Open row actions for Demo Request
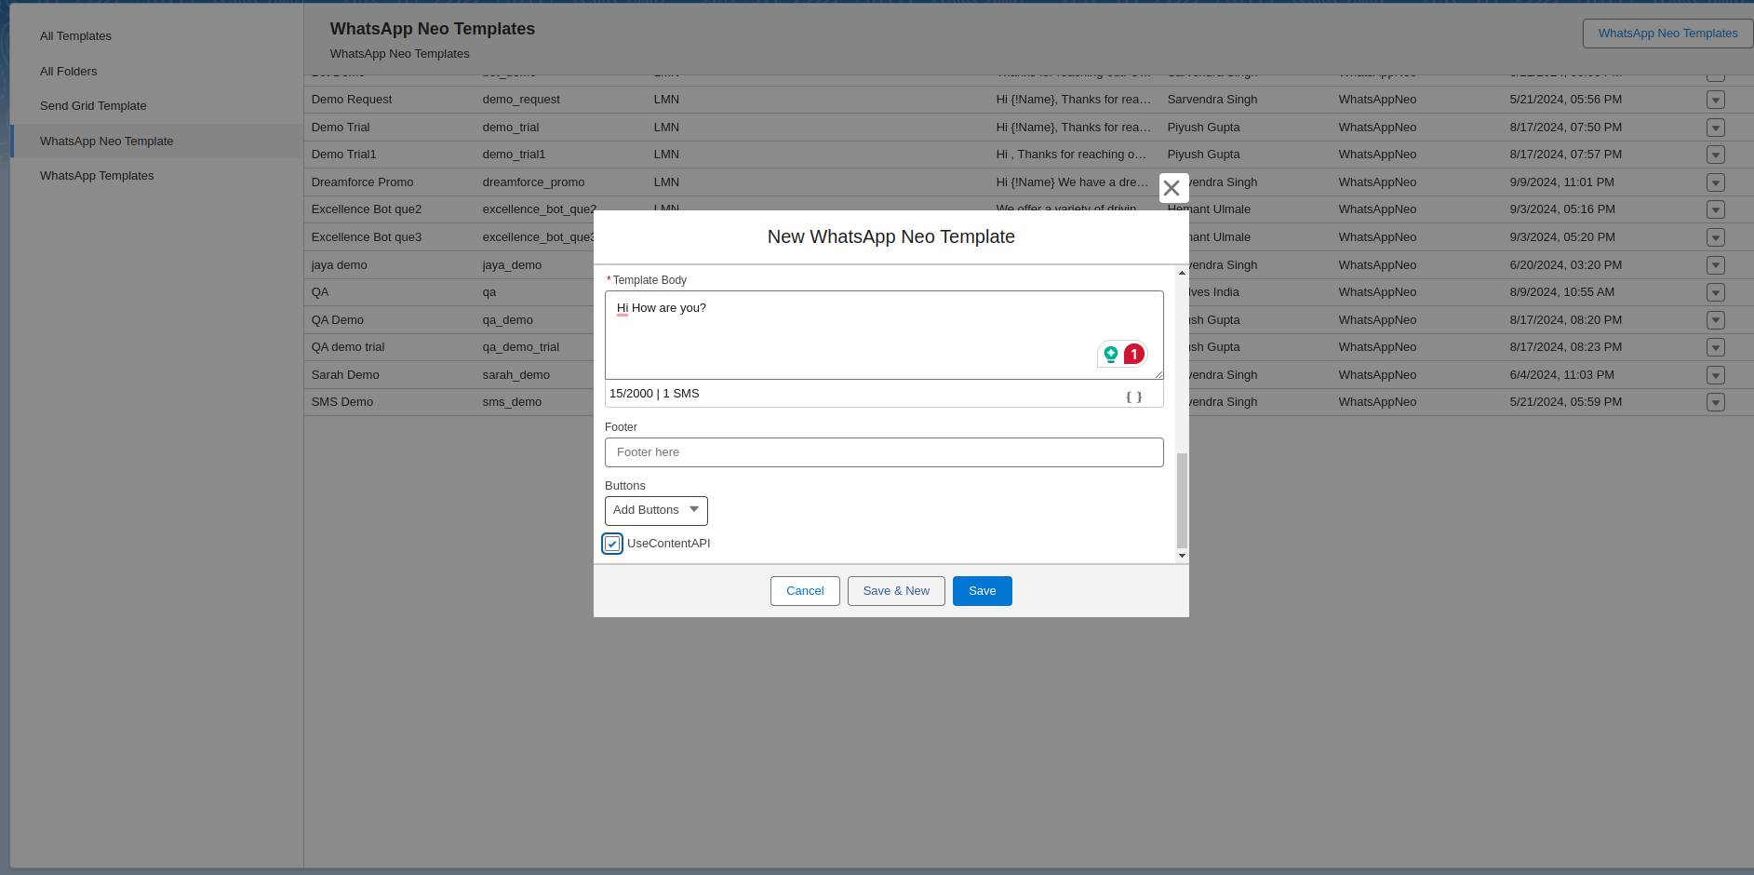This screenshot has height=875, width=1754. [1716, 100]
